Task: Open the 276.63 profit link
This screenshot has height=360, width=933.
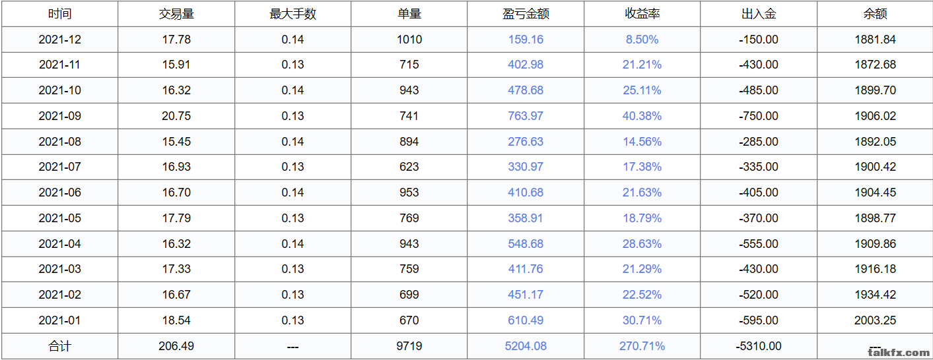Action: click(x=526, y=142)
